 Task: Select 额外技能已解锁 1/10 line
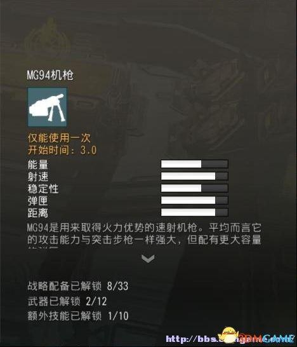tap(78, 316)
